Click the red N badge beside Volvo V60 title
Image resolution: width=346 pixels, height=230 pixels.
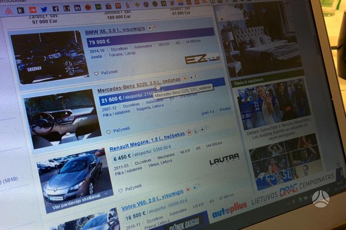click(188, 190)
